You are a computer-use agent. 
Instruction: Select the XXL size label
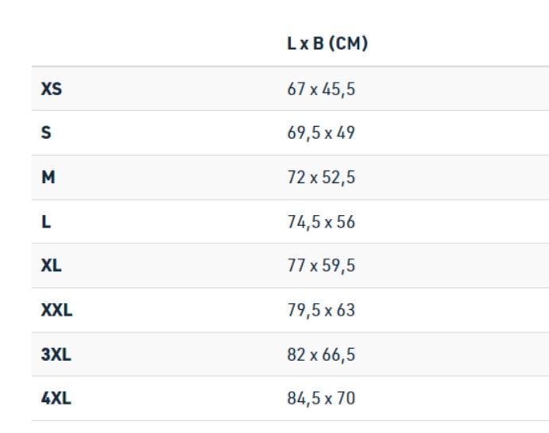click(x=56, y=310)
